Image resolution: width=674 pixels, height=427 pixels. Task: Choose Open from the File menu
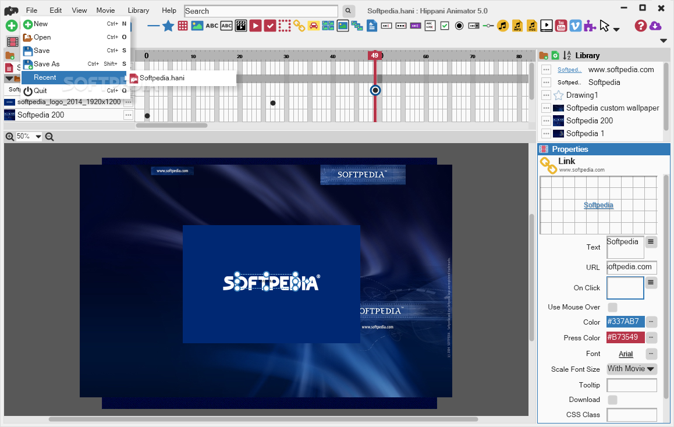[75, 37]
